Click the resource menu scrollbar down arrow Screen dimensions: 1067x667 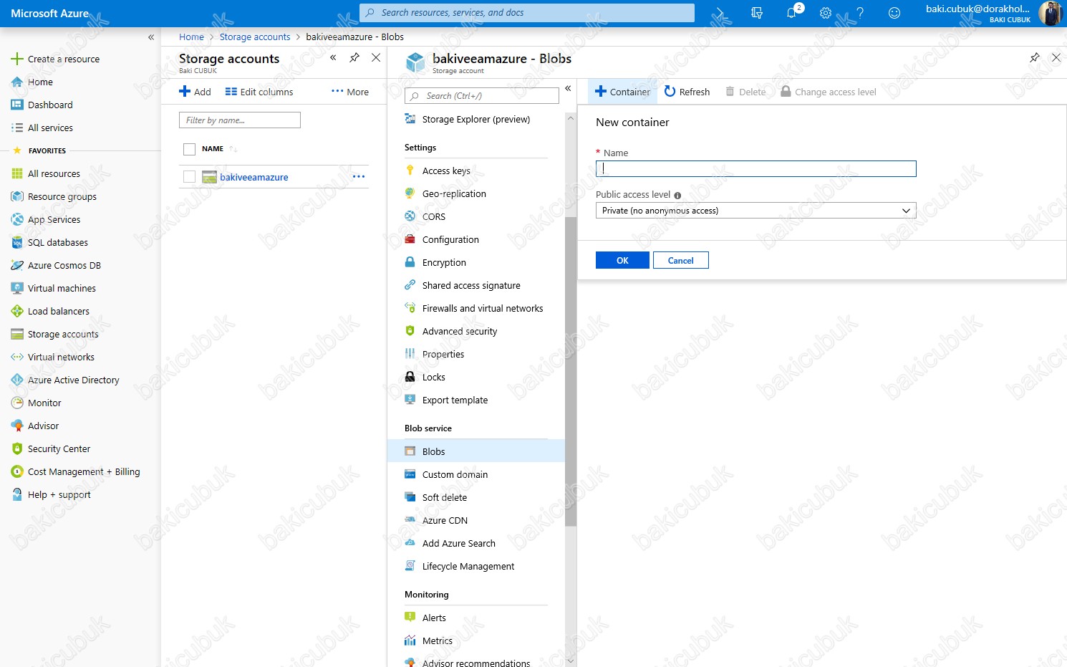[571, 661]
